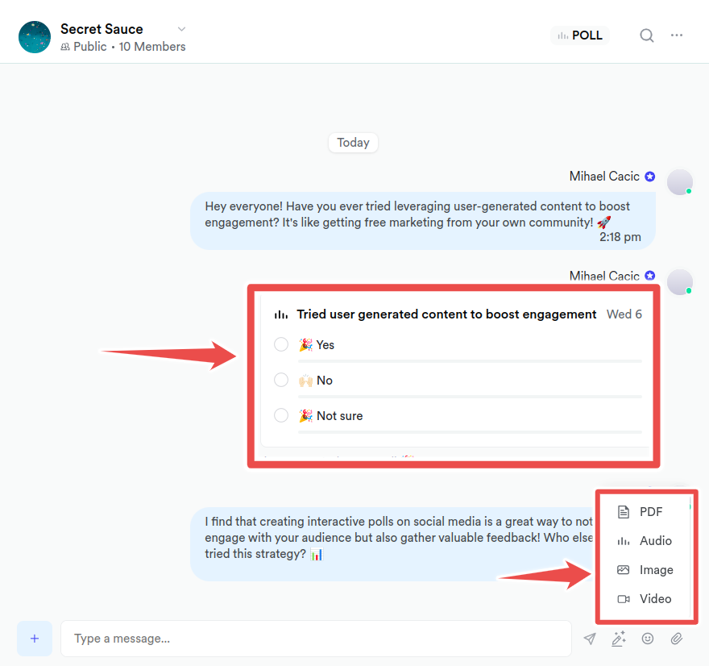The width and height of the screenshot is (709, 666).
Task: Click the verified badge beside first Mihael Cacic
Action: [649, 177]
